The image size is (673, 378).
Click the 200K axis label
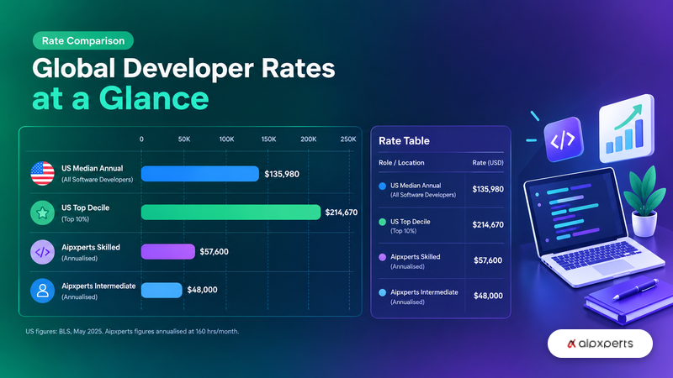[309, 139]
